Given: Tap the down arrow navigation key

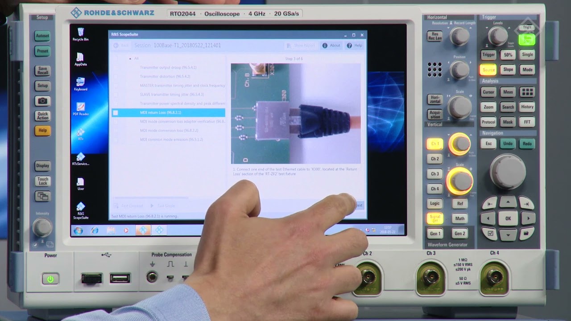Looking at the screenshot, I should click(508, 234).
